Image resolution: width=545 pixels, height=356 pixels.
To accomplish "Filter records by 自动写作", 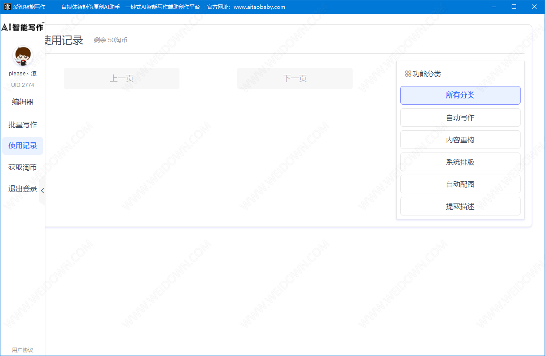I will click(x=460, y=117).
